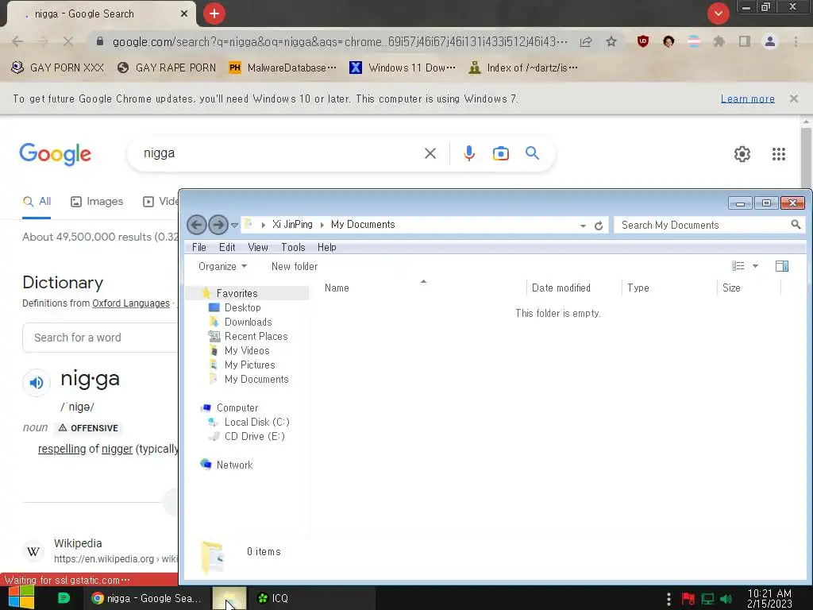Image resolution: width=813 pixels, height=610 pixels.
Task: Click Explorer forward arrow button
Action: [x=218, y=225]
